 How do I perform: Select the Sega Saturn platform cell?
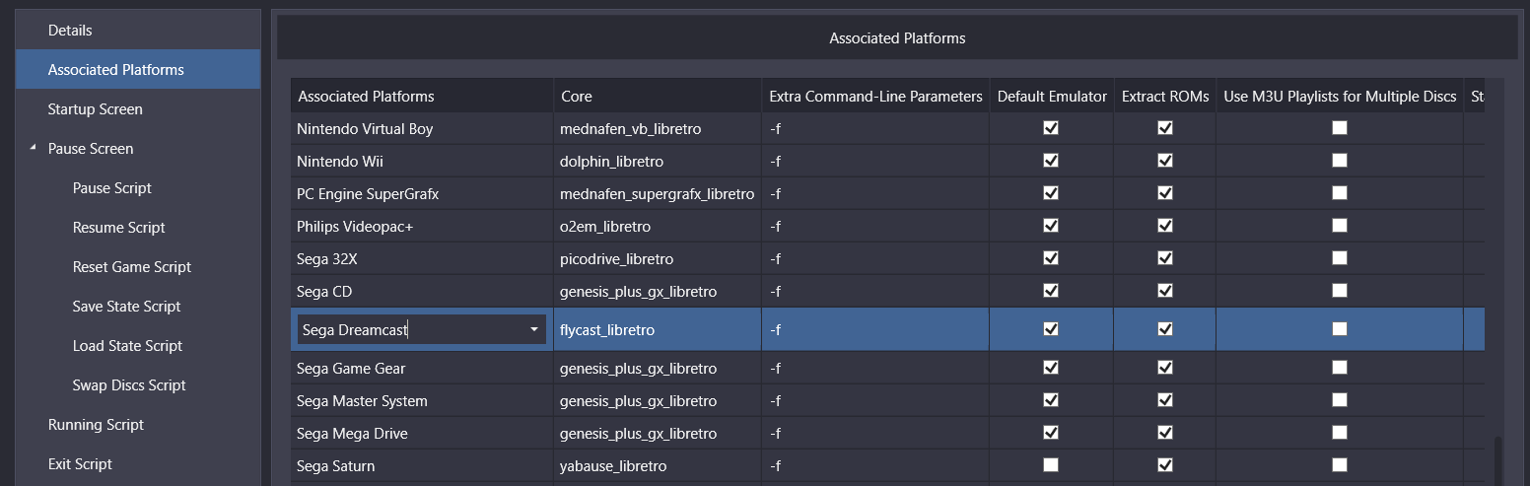pos(422,465)
